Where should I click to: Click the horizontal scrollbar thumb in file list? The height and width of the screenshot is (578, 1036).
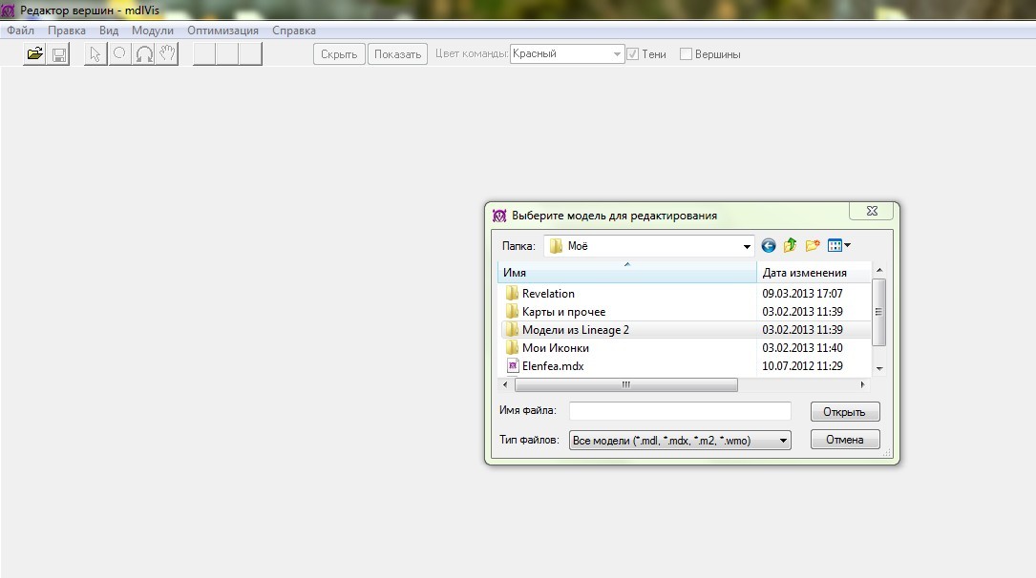click(x=625, y=384)
